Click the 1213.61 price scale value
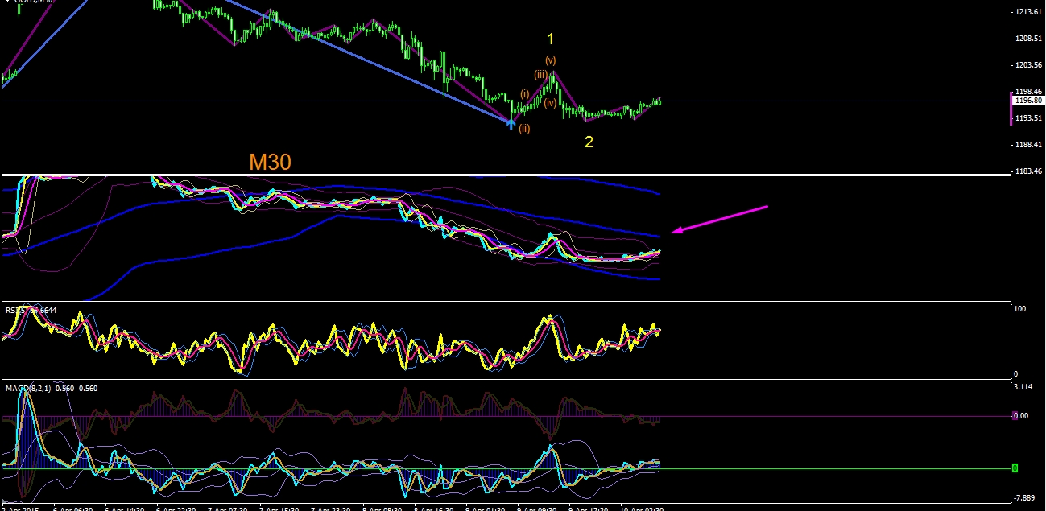1046x511 pixels. click(x=1030, y=12)
